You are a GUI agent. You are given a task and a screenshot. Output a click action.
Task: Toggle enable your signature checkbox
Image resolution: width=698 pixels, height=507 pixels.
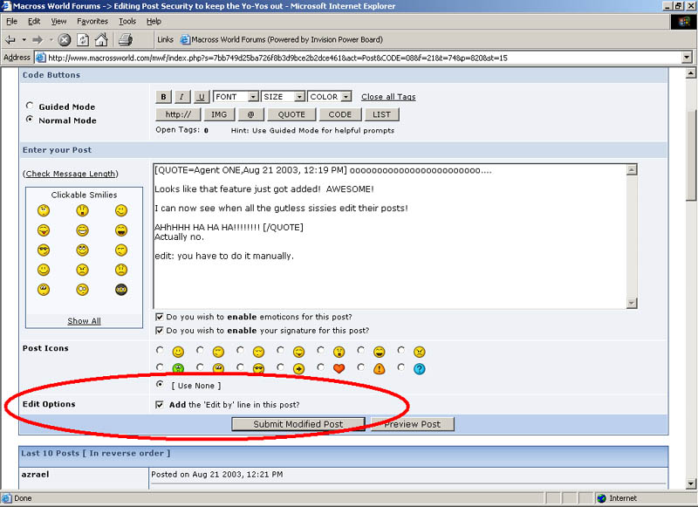click(x=160, y=331)
